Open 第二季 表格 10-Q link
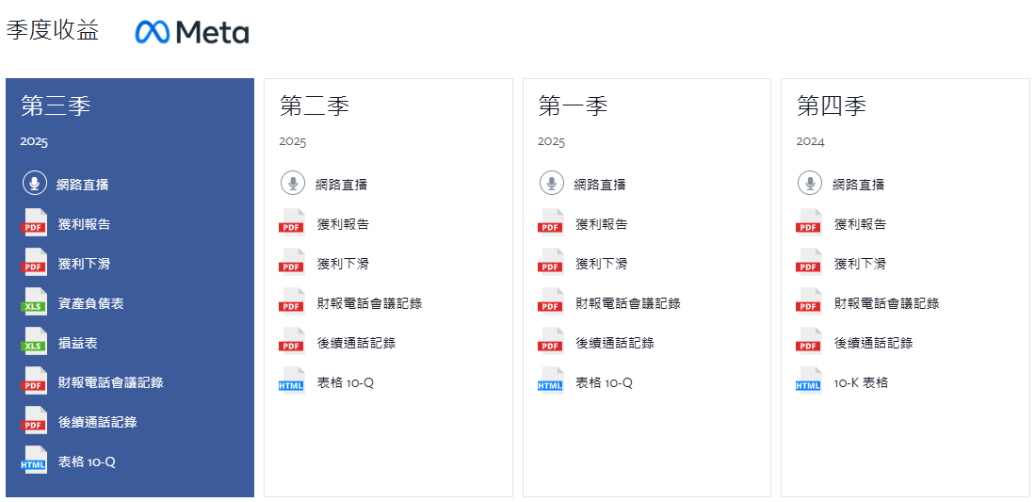 tap(346, 382)
